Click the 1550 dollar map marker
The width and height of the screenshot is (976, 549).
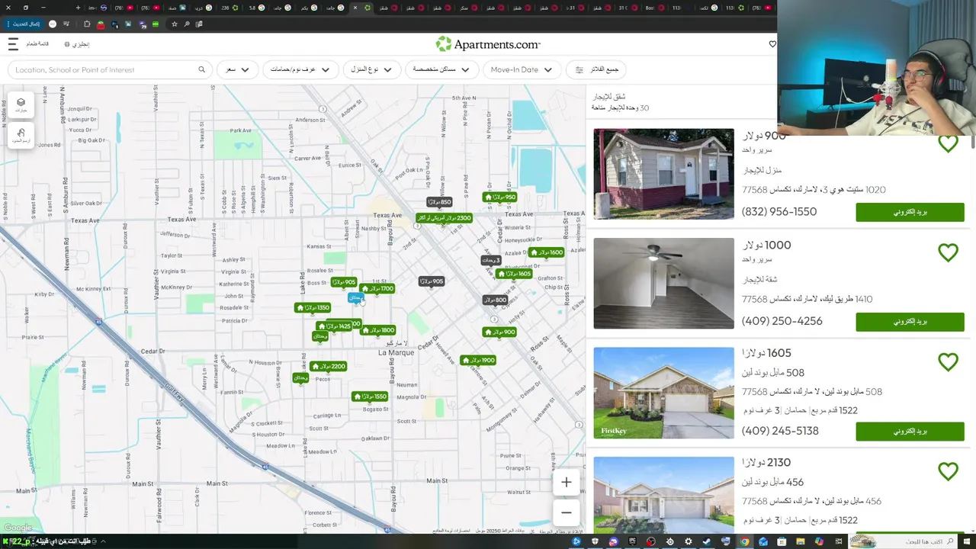[x=370, y=396]
